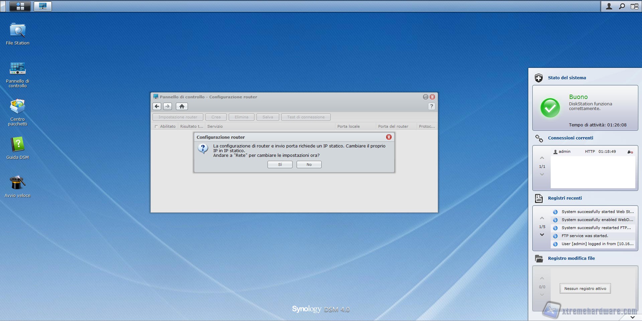Close the Configurazione router dialog
Viewport: 642px width, 321px height.
pyautogui.click(x=389, y=137)
